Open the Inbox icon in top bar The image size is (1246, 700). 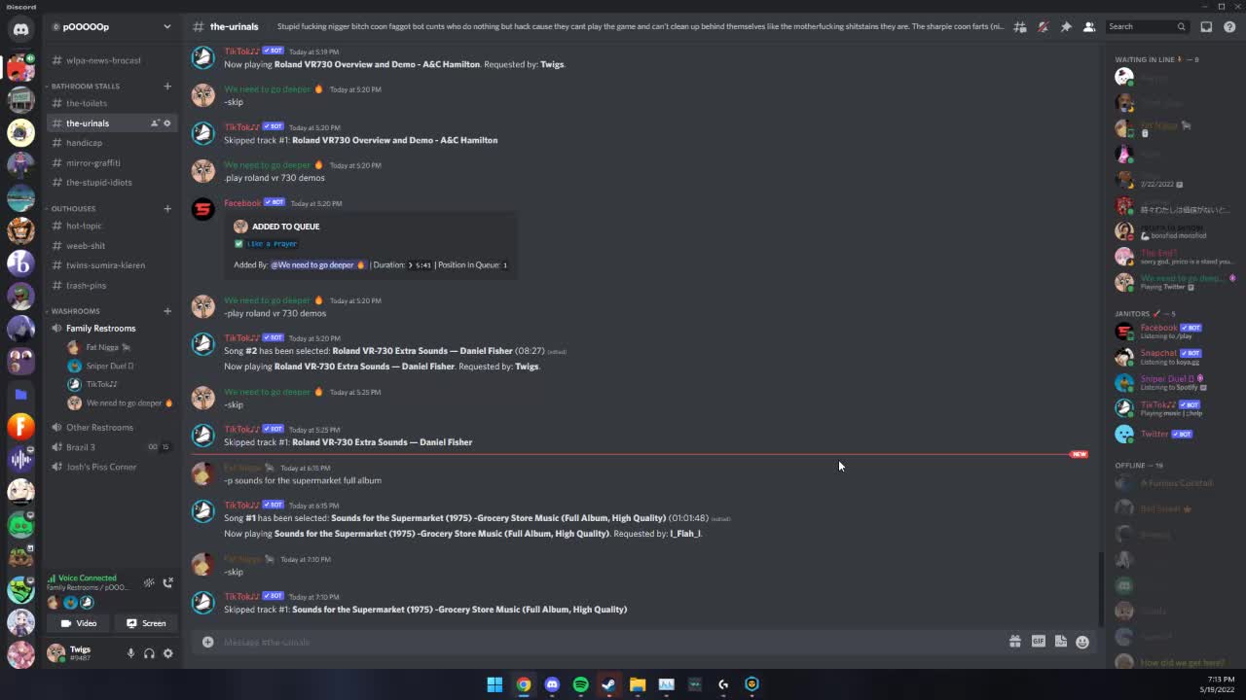1206,27
